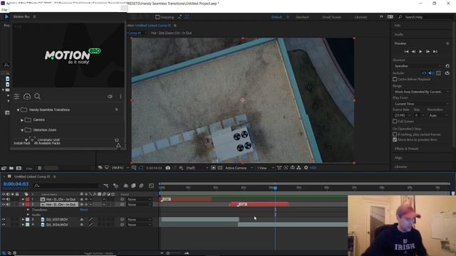The width and height of the screenshot is (456, 256).
Task: Reset the preview shortcut with reset icon
Action: (447, 66)
